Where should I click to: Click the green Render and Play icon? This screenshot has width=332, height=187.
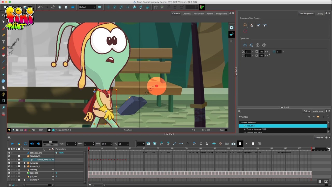tap(202, 7)
